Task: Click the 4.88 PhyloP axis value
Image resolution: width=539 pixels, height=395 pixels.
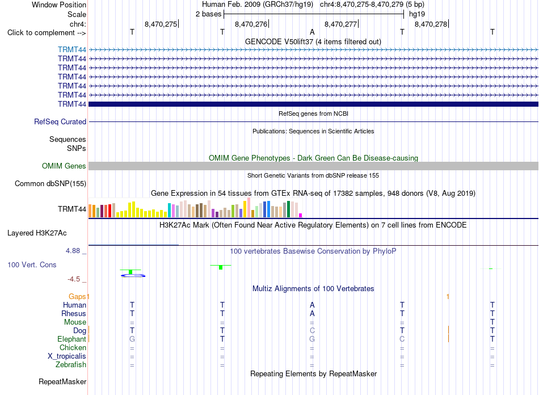Action: point(73,251)
